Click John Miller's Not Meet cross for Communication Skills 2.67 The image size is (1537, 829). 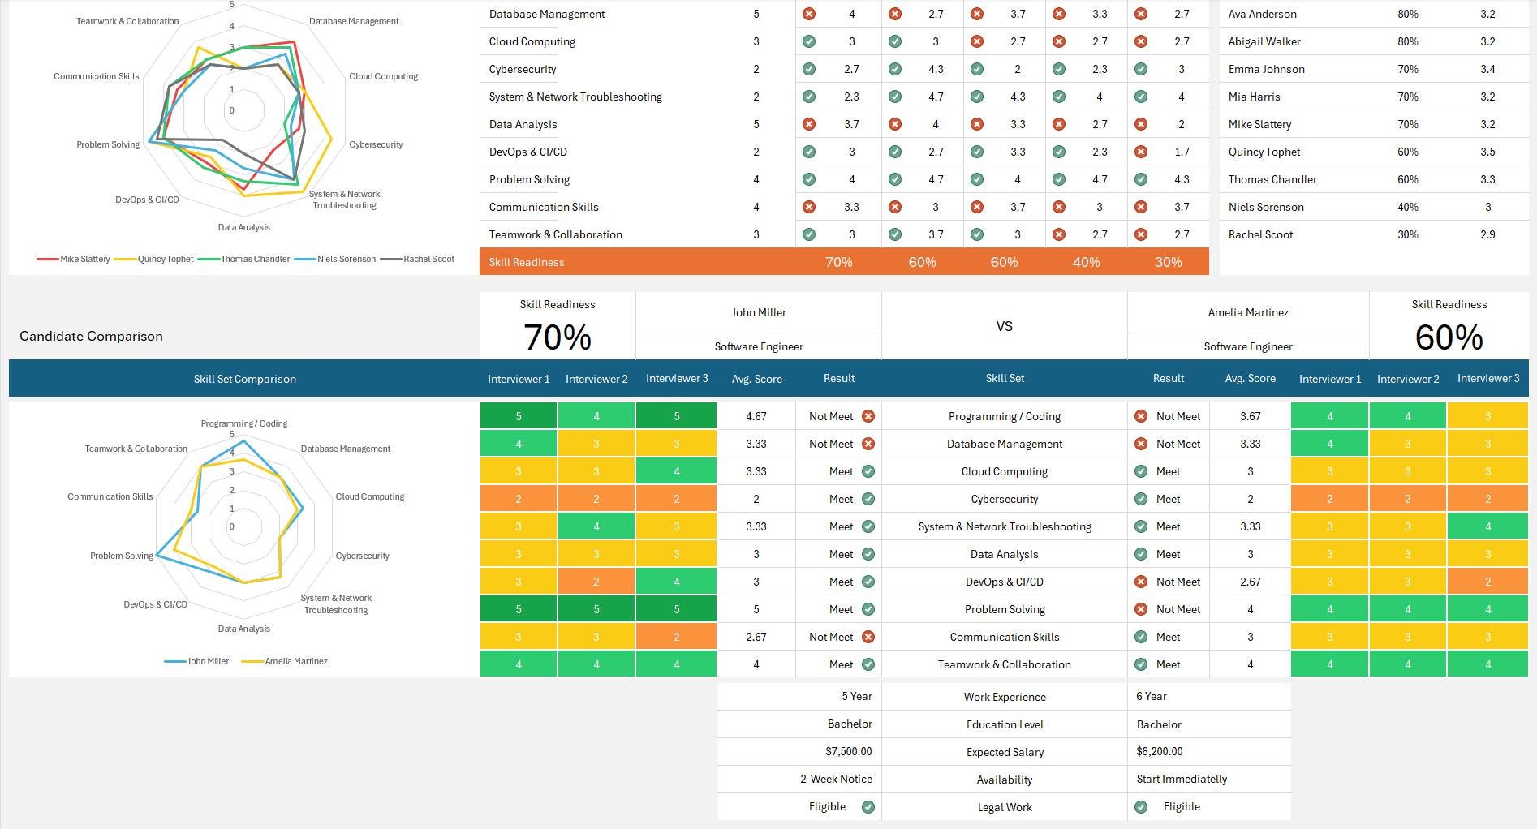click(868, 637)
